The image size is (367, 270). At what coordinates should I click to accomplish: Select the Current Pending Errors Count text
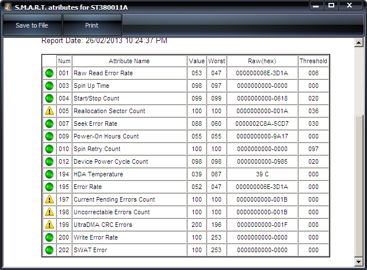click(x=114, y=199)
